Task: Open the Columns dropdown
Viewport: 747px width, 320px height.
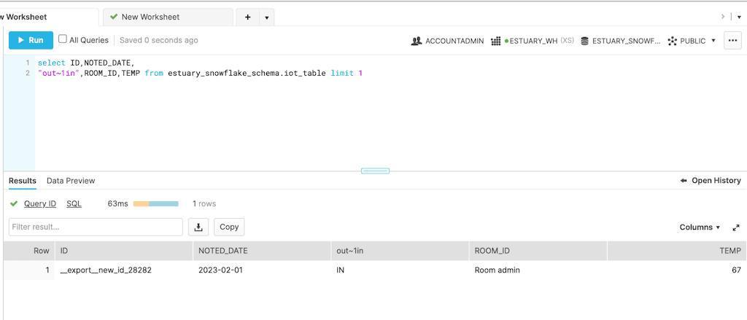Action: (700, 227)
